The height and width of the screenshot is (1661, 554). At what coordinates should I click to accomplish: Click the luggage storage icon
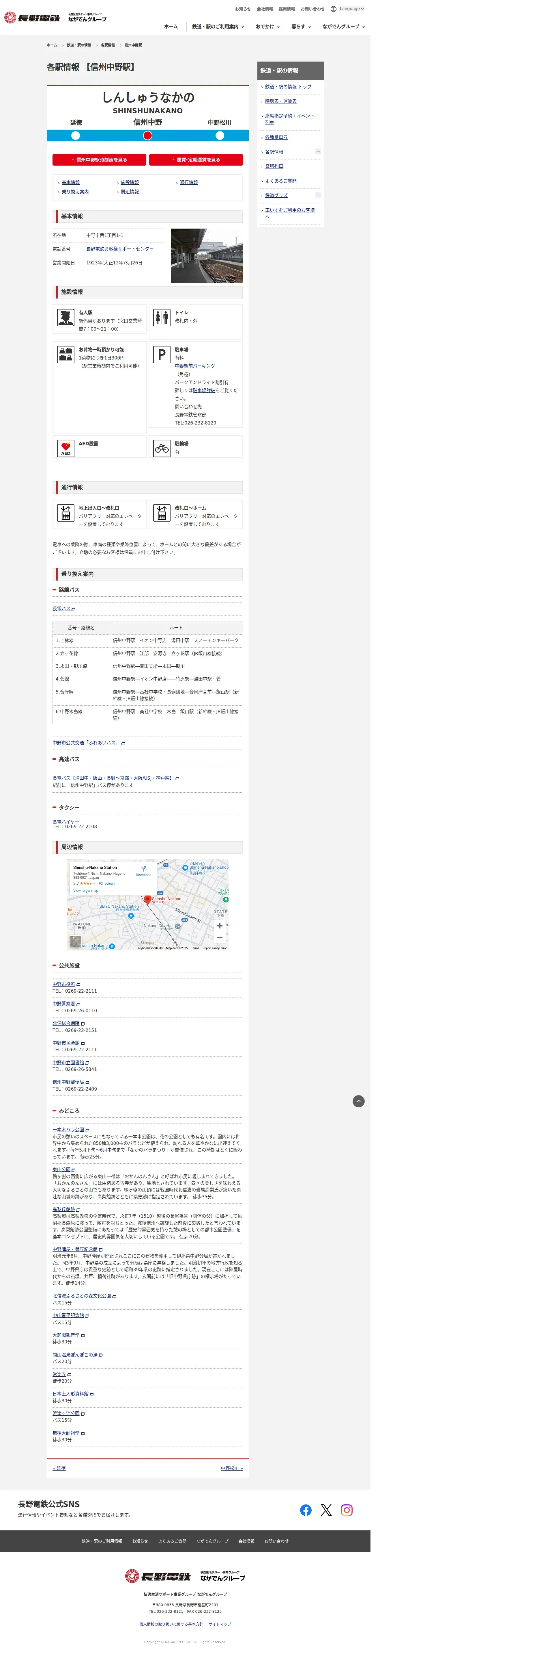66,355
